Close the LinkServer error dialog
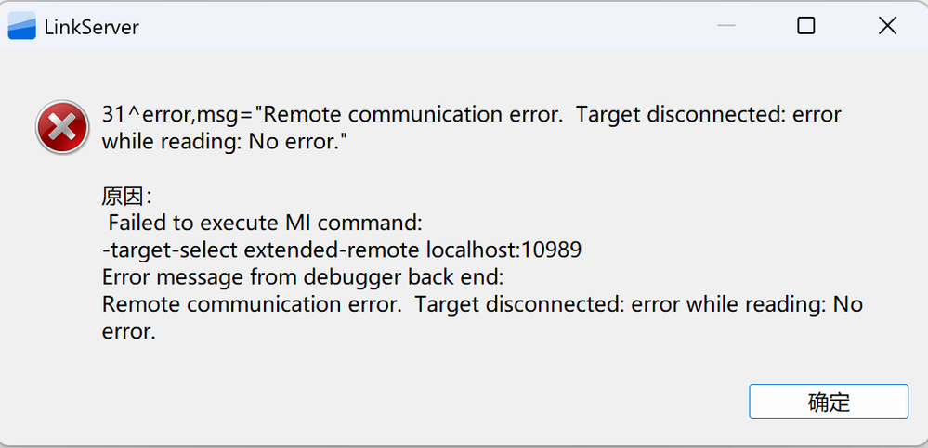 887,26
